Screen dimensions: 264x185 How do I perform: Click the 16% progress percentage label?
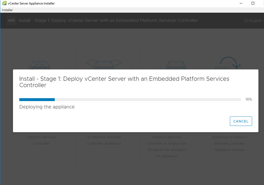[x=248, y=99]
